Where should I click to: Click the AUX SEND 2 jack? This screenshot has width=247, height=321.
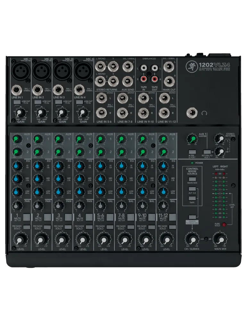pos(128,82)
